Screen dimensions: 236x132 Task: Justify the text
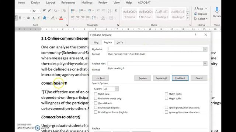coord(88,18)
